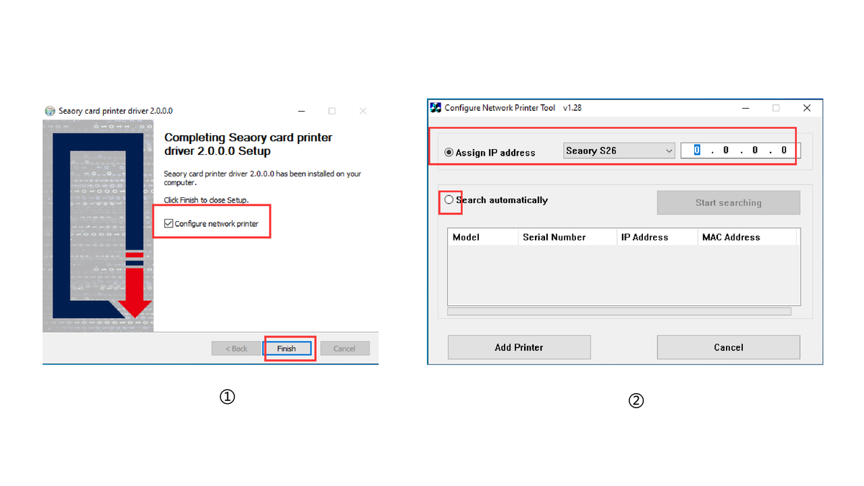Click the disabled Back button in setup

coord(236,348)
